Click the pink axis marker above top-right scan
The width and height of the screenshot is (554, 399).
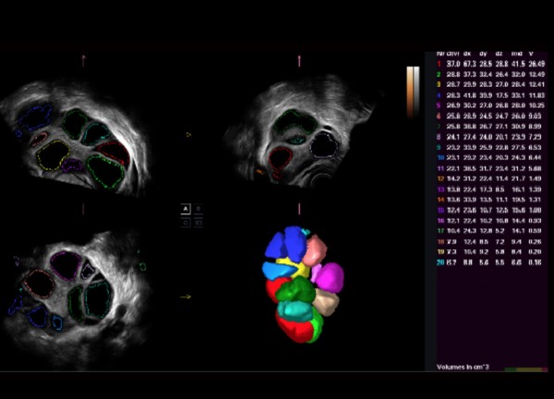tap(299, 61)
